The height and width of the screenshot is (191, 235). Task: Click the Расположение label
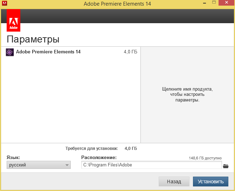coord(99,157)
